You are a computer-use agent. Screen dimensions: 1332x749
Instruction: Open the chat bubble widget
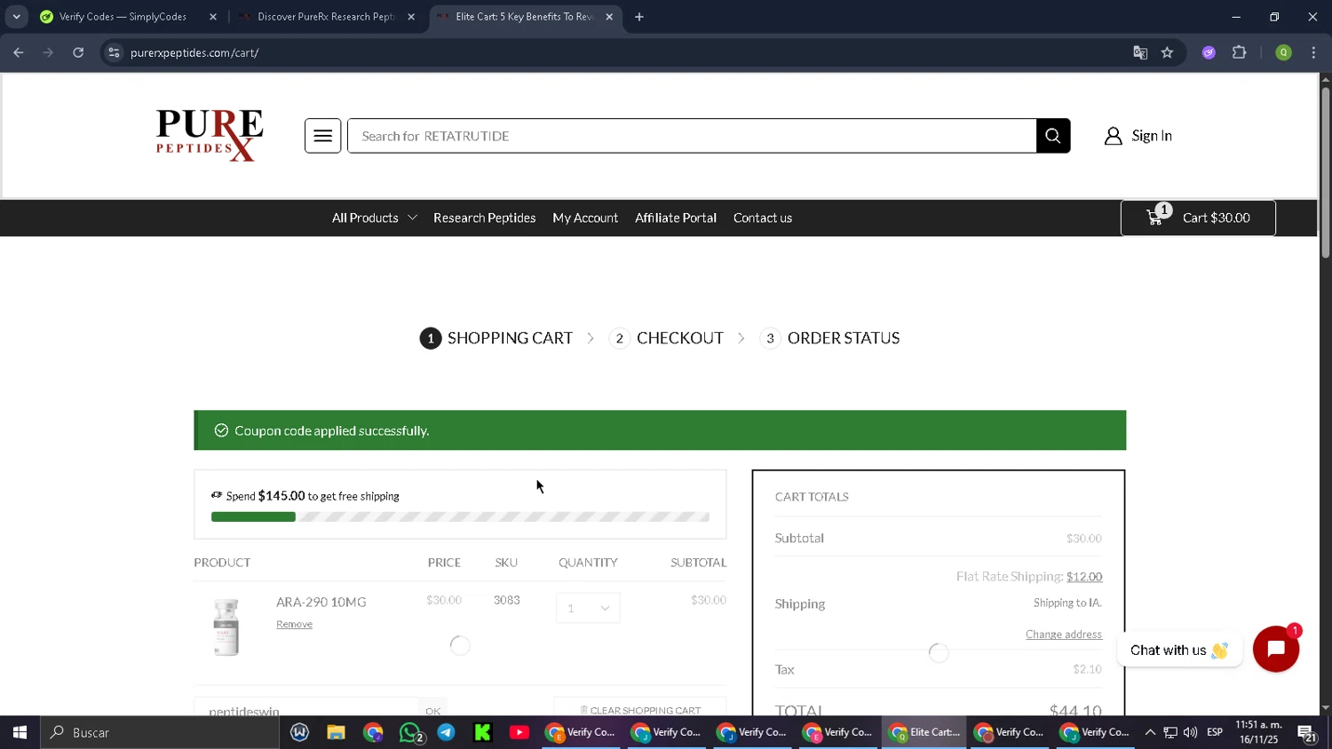(x=1276, y=649)
